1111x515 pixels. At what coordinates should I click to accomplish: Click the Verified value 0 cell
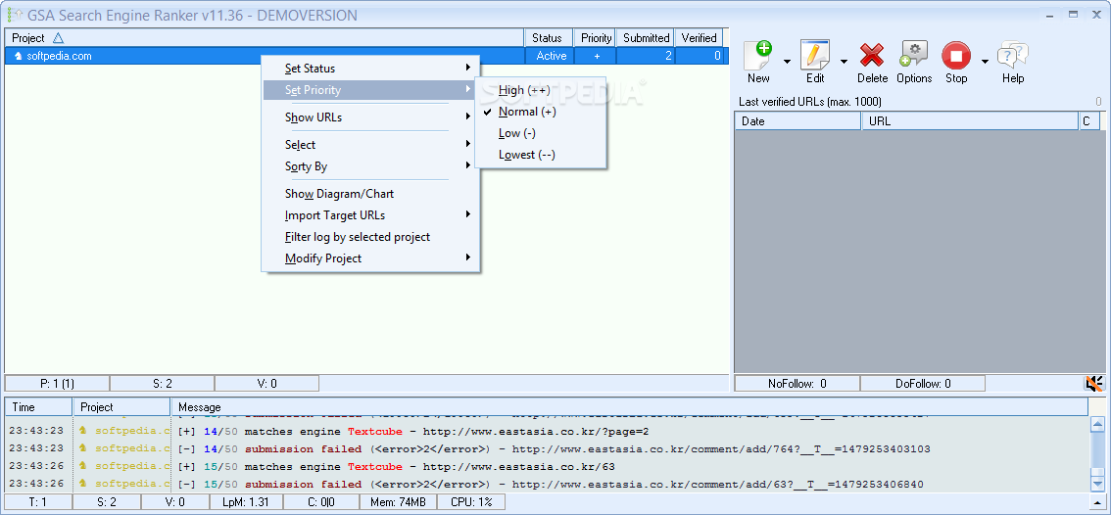coord(700,56)
